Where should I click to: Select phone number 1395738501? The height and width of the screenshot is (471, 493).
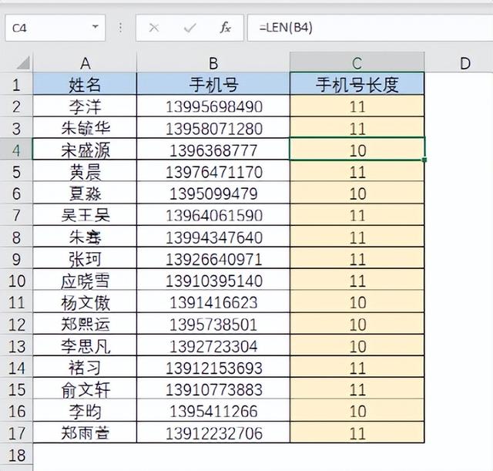pos(213,324)
